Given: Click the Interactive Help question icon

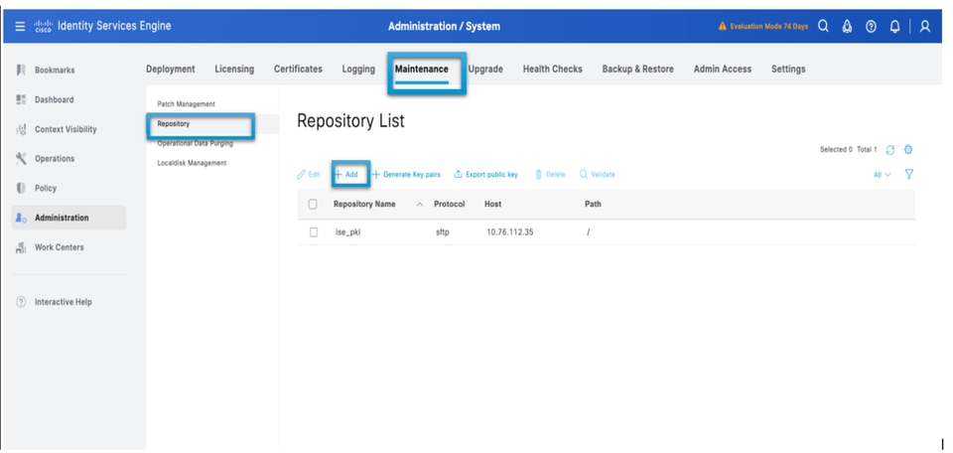Looking at the screenshot, I should click(21, 302).
